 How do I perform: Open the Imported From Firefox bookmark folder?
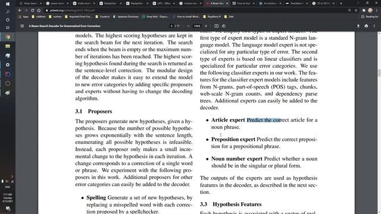pos(79,17)
